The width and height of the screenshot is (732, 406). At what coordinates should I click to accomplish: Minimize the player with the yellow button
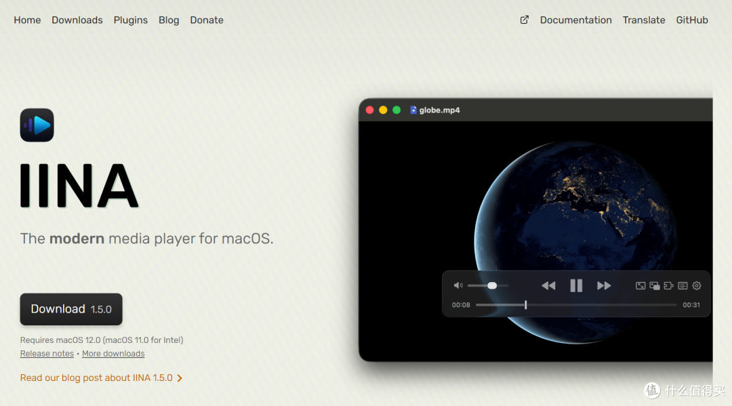383,110
